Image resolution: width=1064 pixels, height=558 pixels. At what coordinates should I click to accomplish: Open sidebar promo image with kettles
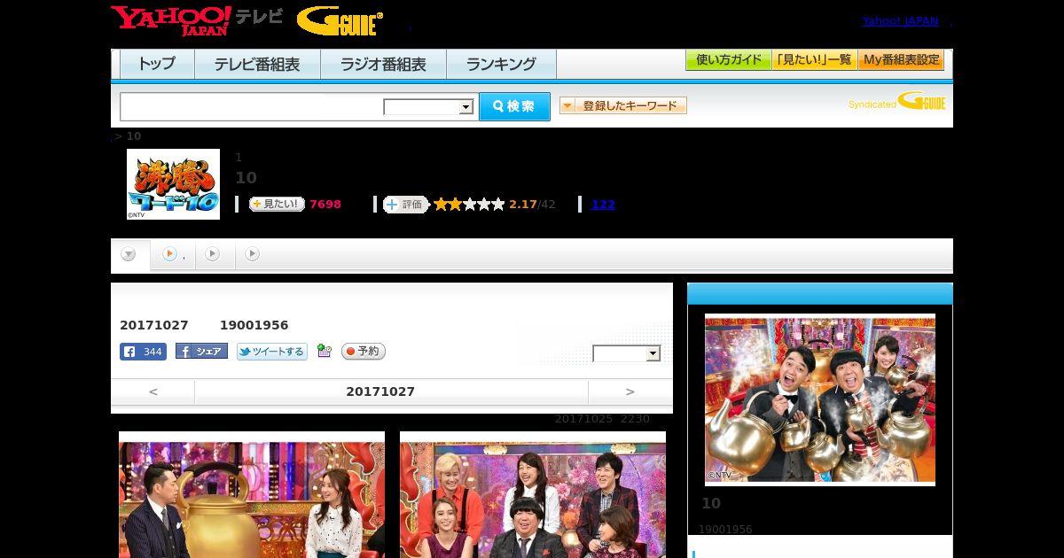(820, 399)
